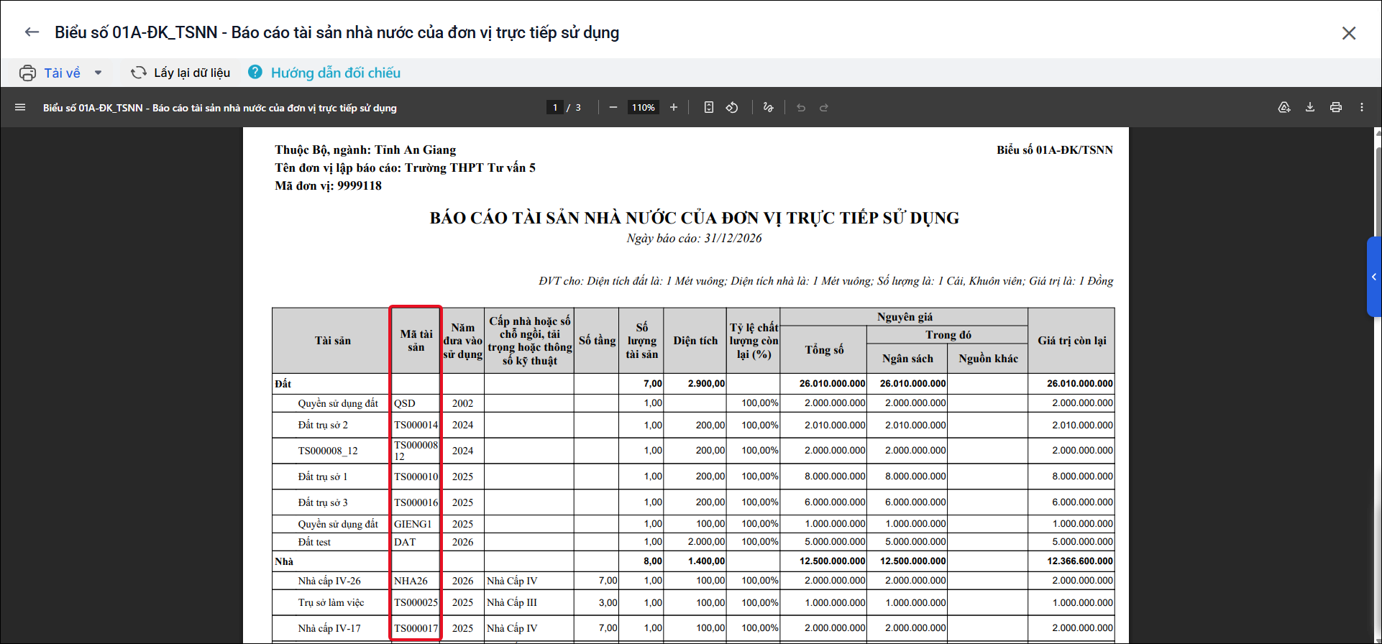Click the area value 2.900,00
This screenshot has height=644, width=1382.
707,384
